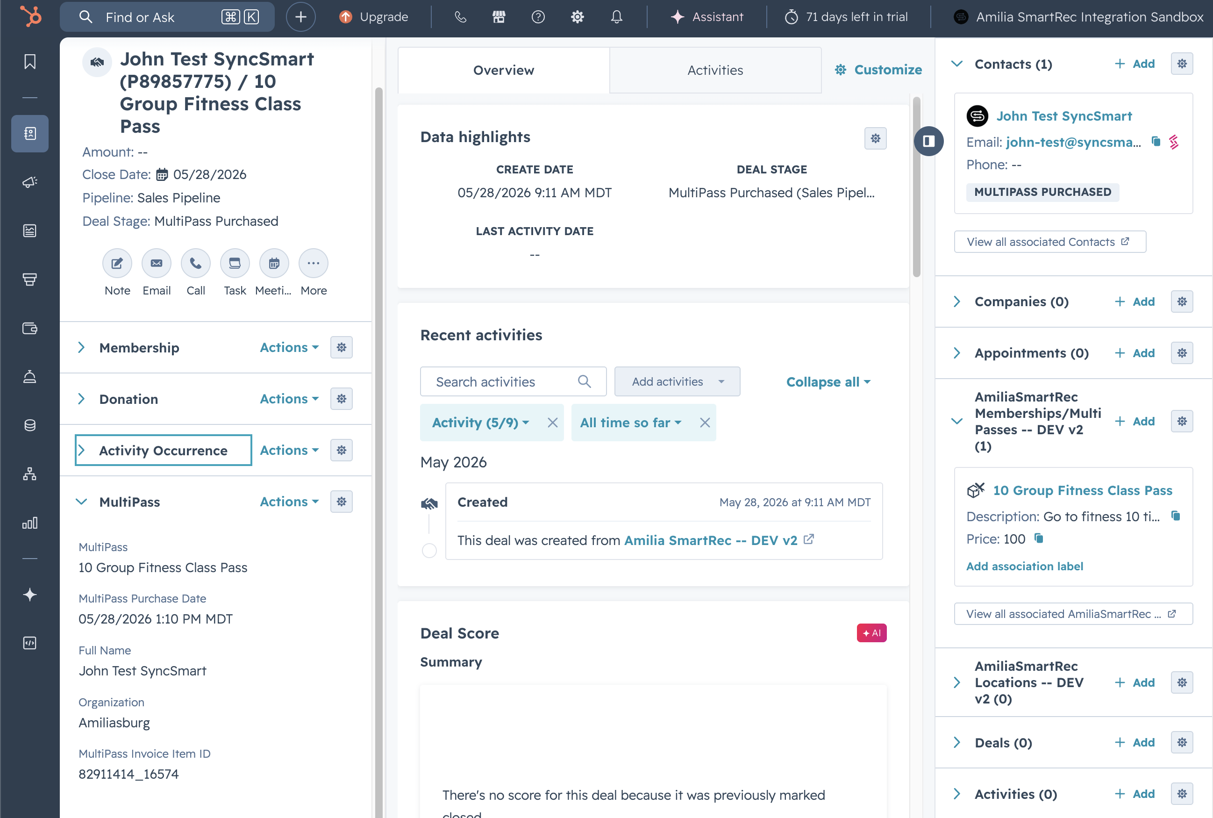Screen dimensions: 1213x818
Task: Add a company via Companies Add
Action: [x=1135, y=301]
